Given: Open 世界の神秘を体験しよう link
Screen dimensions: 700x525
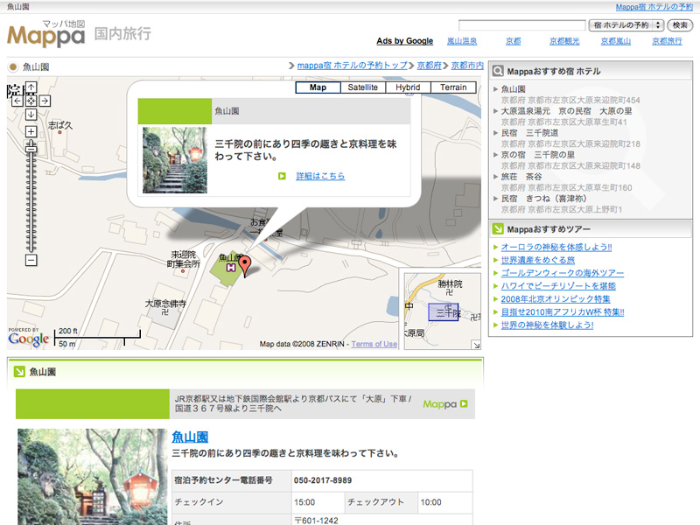Looking at the screenshot, I should tap(548, 325).
